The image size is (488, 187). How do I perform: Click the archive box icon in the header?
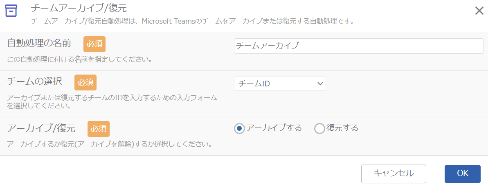(x=11, y=11)
